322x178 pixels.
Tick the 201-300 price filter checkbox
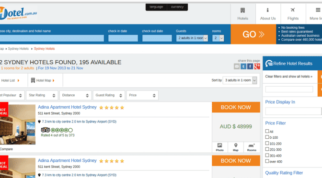pos(267,149)
